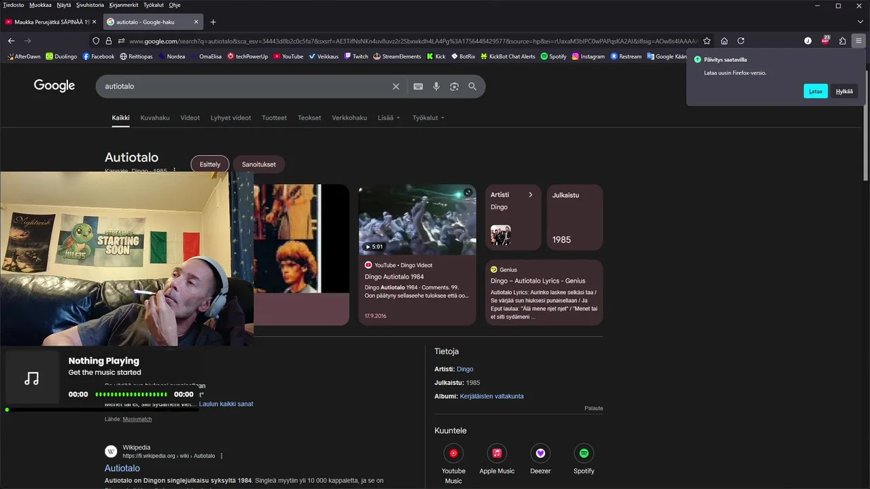Click the browser Back arrow
870x489 pixels.
(11, 41)
